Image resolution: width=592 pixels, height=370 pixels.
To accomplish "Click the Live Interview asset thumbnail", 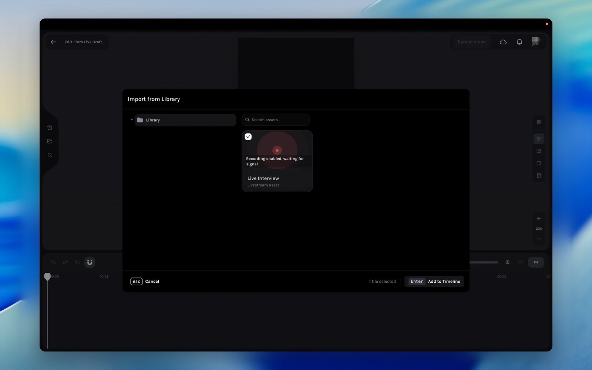I will tap(277, 149).
